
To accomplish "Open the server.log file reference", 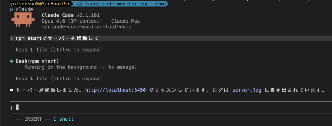I will pos(247,90).
